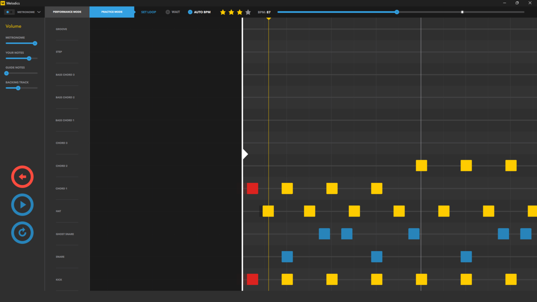The width and height of the screenshot is (537, 302).
Task: Disable the Auto BPM toggle
Action: pos(190,12)
